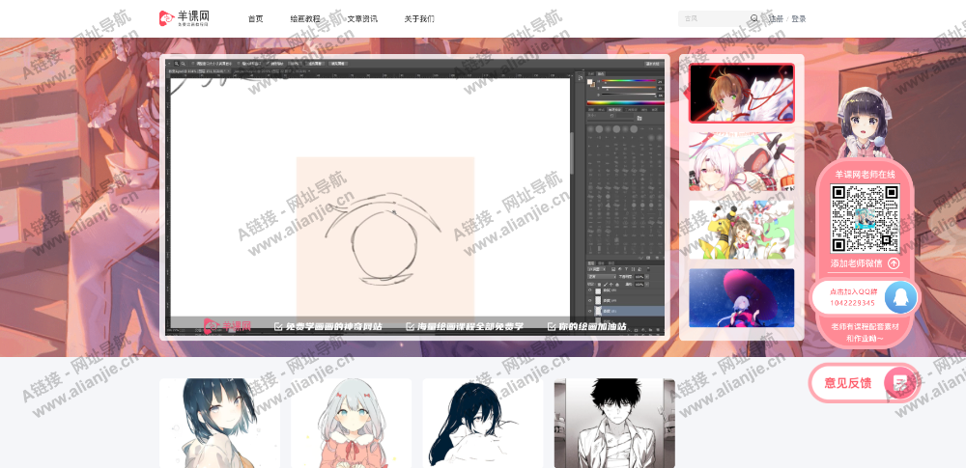
Task: Open the long black hair profile course card
Action: point(482,423)
